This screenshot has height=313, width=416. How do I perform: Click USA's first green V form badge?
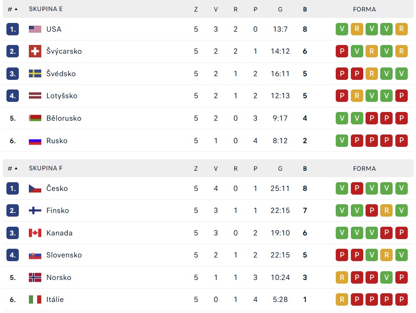(342, 29)
